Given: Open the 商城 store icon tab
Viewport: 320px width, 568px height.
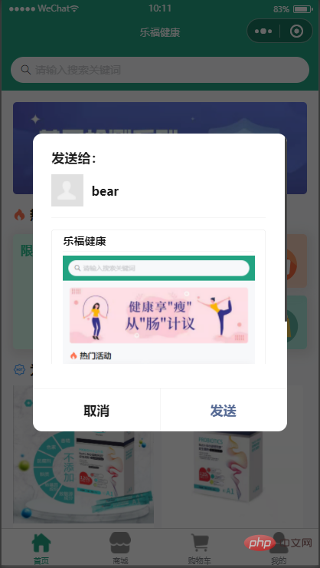Looking at the screenshot, I should 120,549.
